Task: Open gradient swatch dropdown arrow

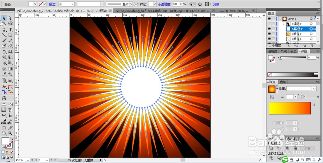Action: [277, 89]
